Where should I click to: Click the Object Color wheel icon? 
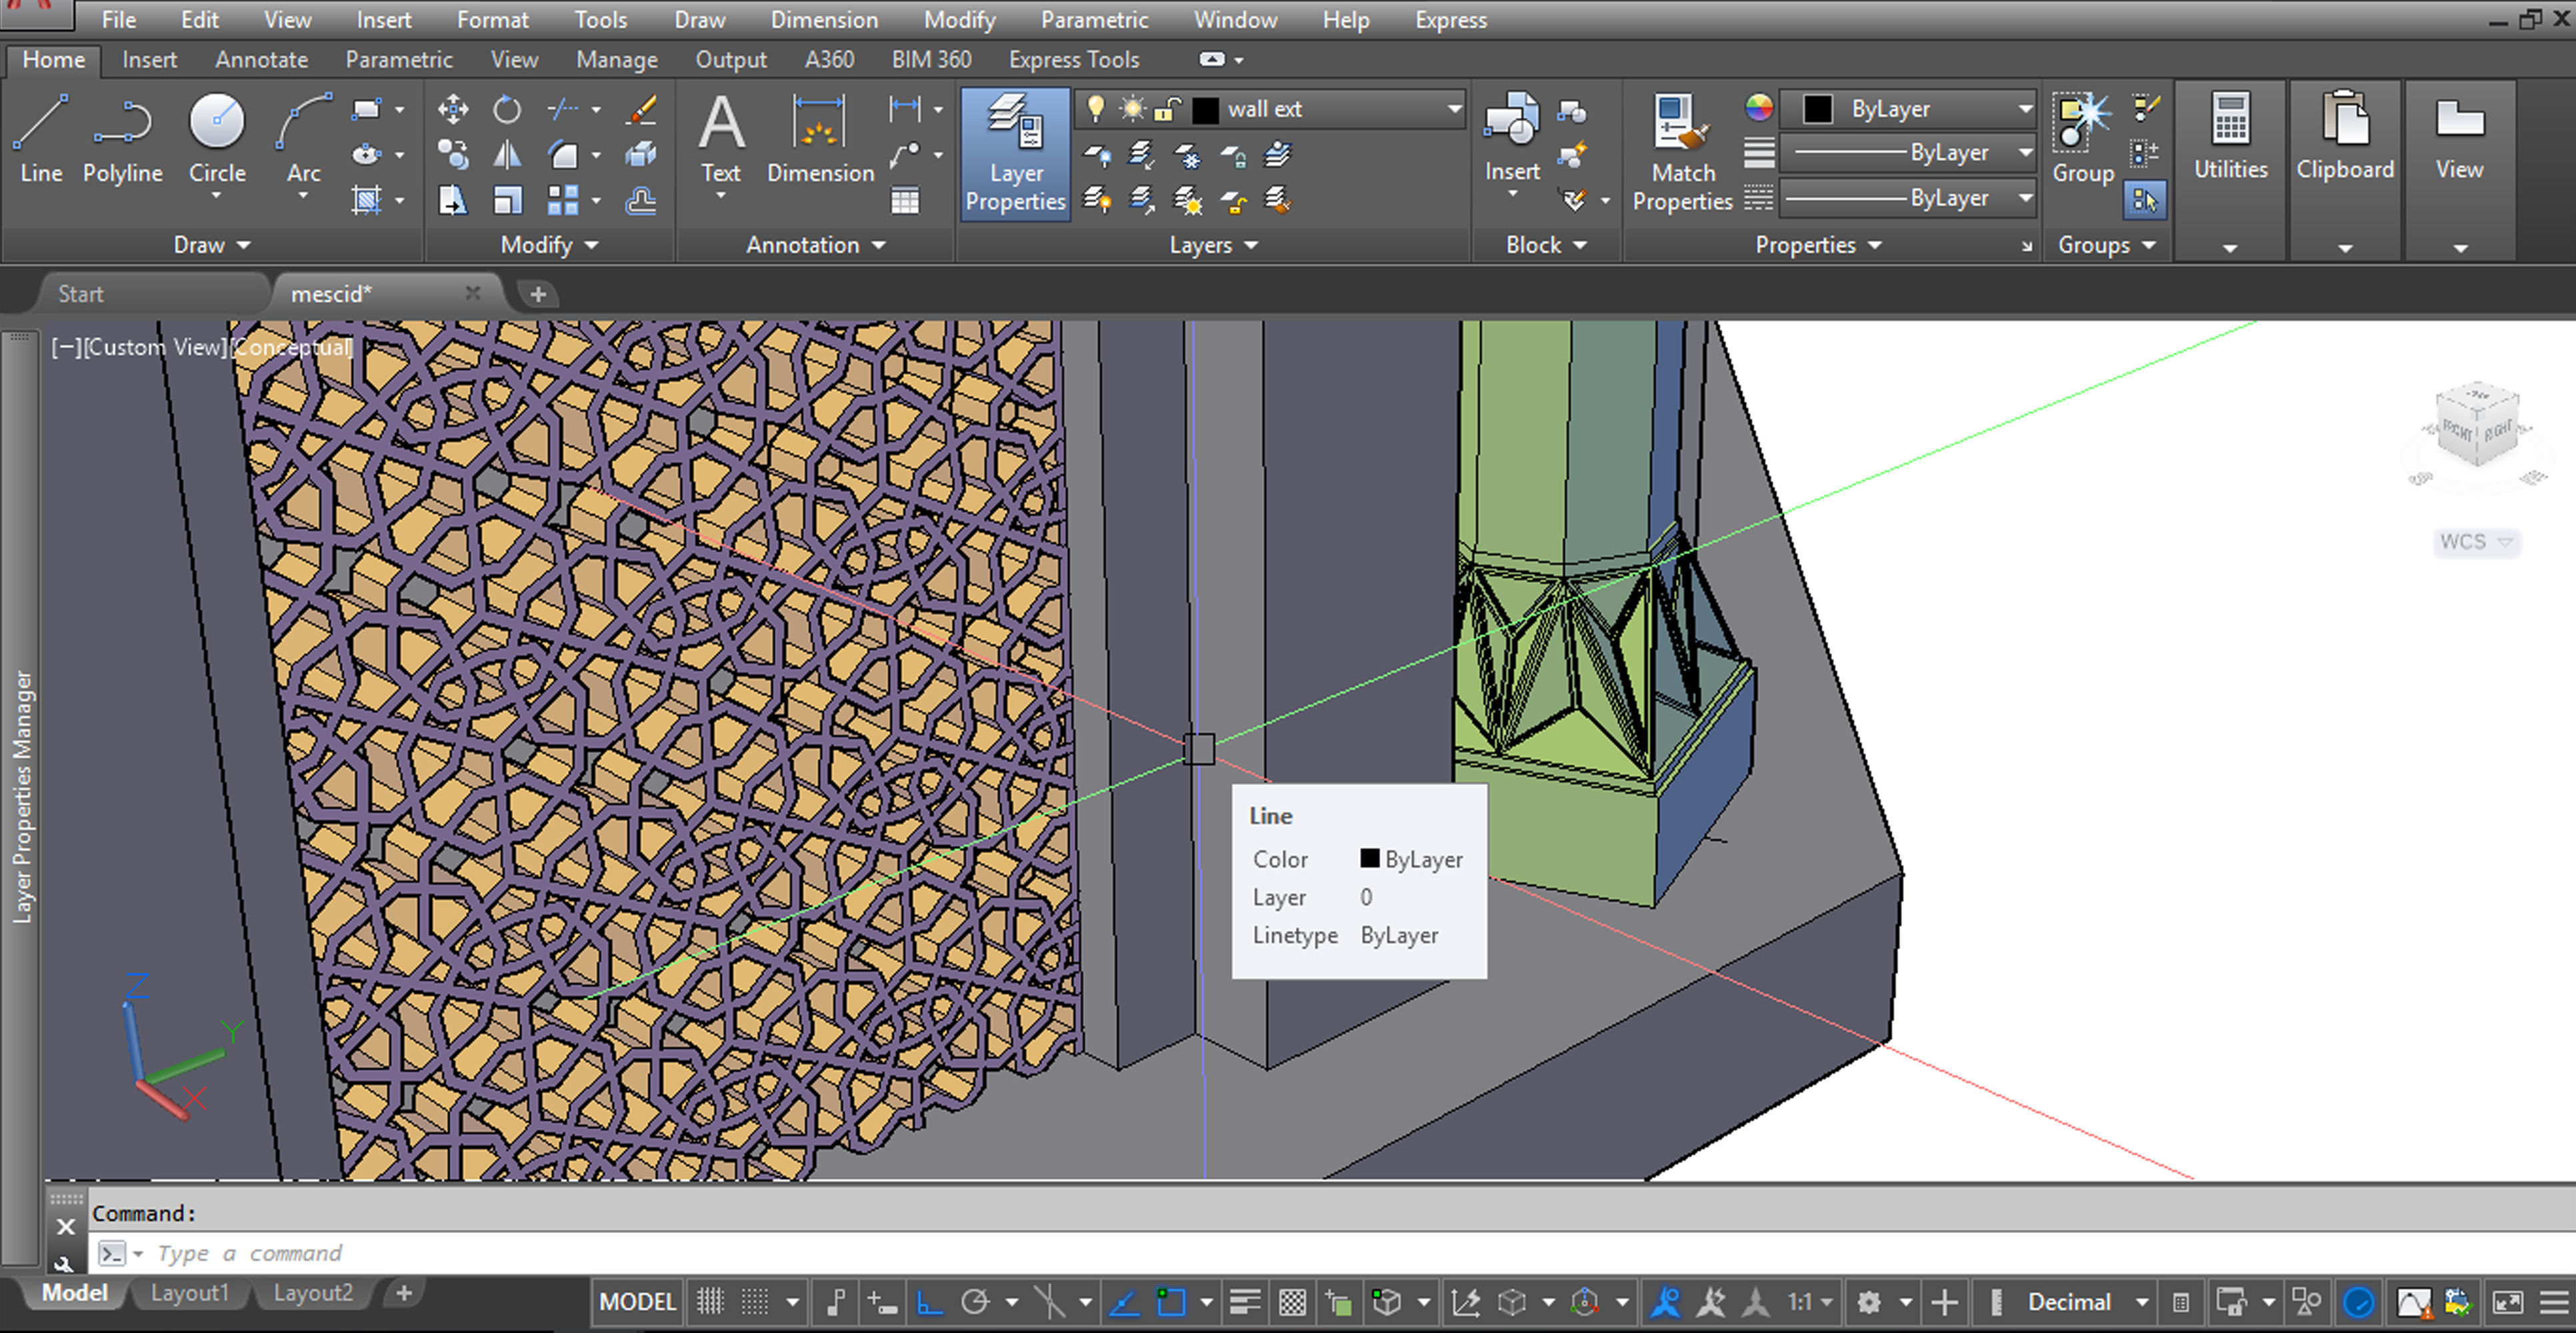(1759, 108)
